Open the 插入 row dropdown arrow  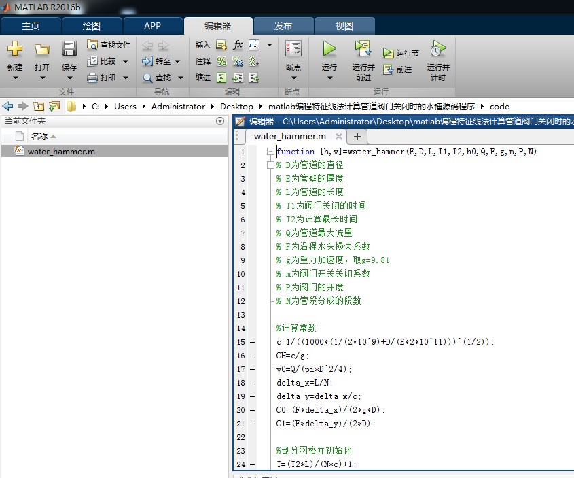tap(270, 45)
